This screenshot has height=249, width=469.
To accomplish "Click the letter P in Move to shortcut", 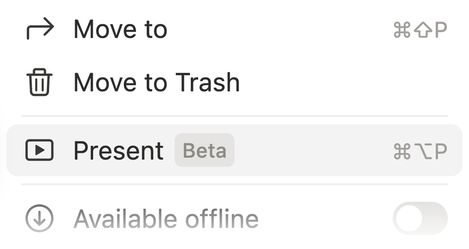I will point(440,30).
